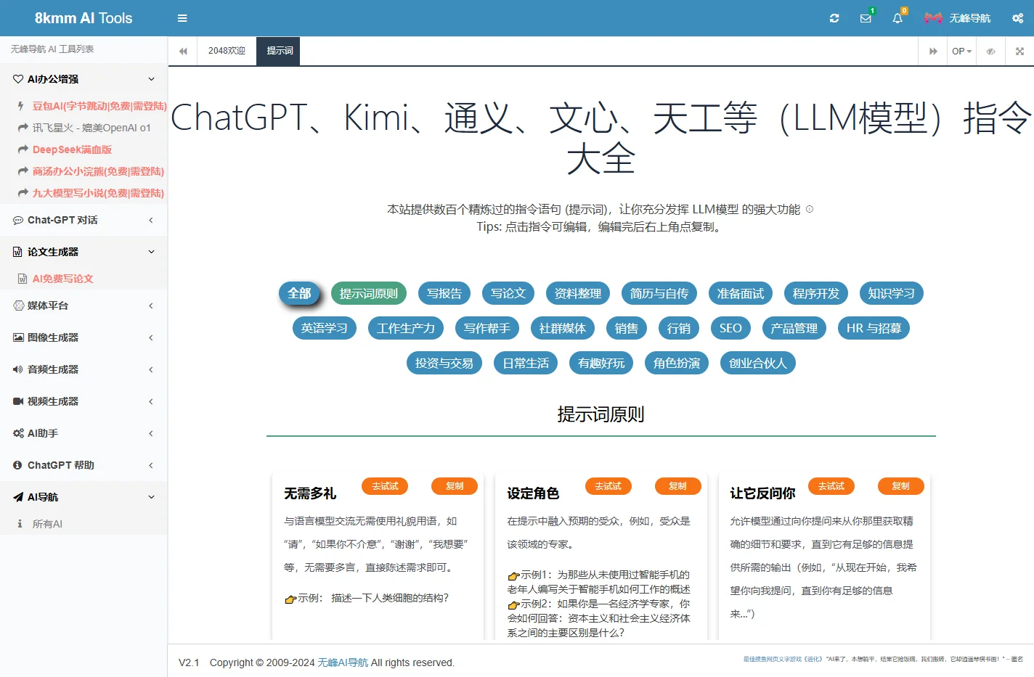Filter by 写报告 category

444,293
